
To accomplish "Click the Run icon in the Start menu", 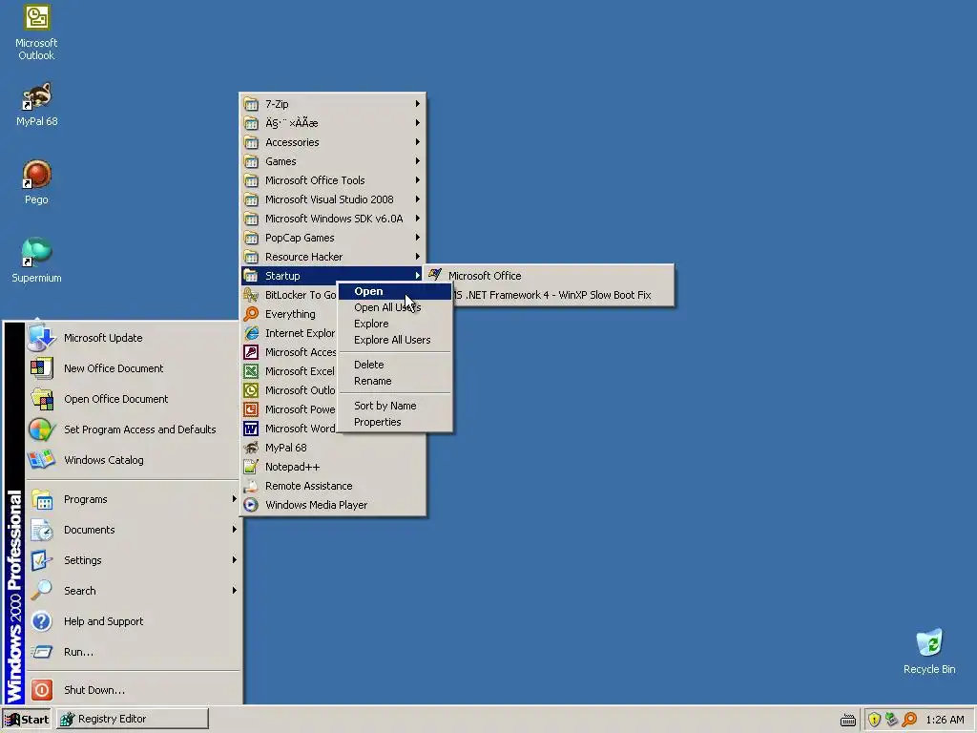I will point(42,652).
